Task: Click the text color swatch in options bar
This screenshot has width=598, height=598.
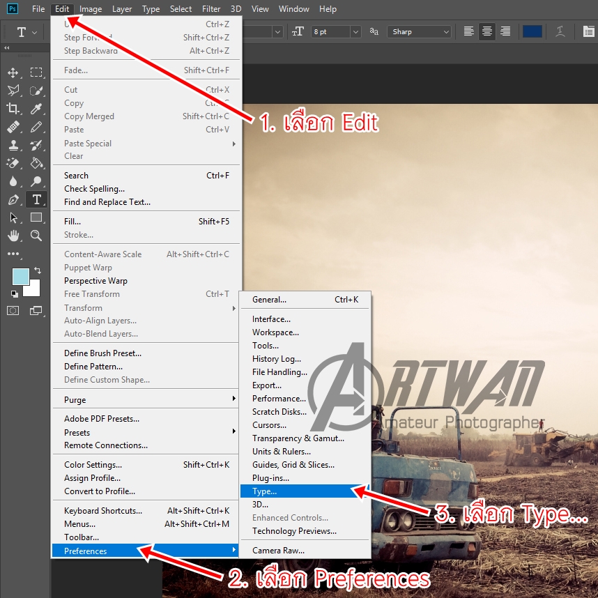Action: pyautogui.click(x=532, y=31)
